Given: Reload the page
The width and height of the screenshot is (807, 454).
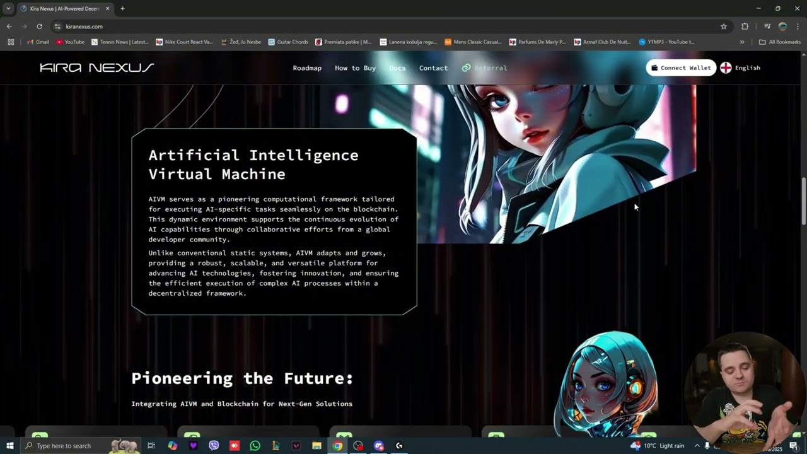Looking at the screenshot, I should pos(39,26).
